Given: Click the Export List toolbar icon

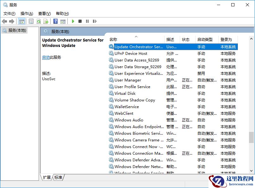Looking at the screenshot, I should click(x=46, y=21).
